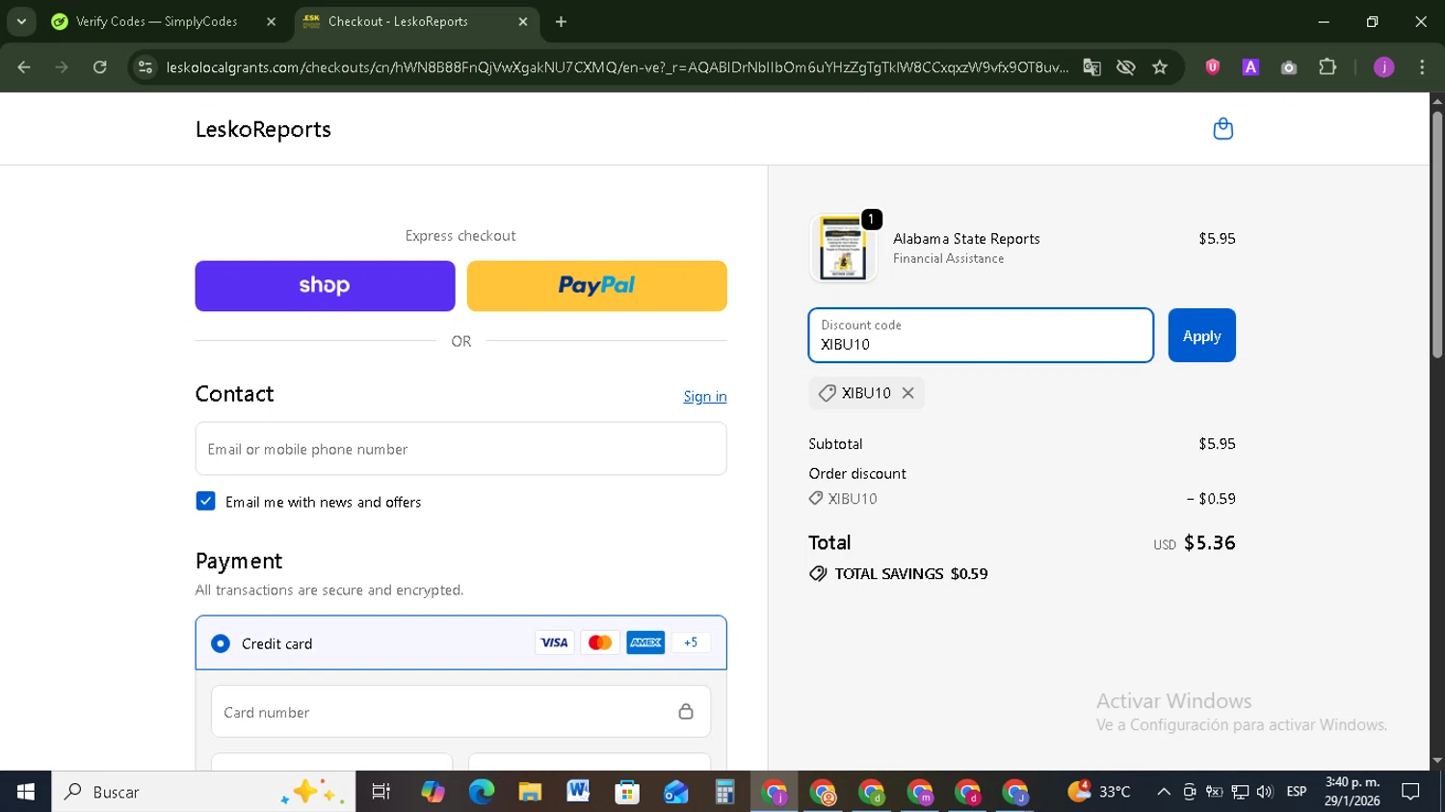Click the Total $5.36 amount

1209,543
